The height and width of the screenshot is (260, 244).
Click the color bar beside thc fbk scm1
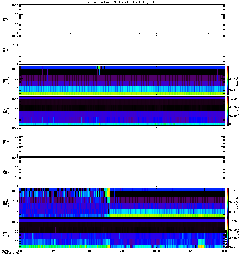click(x=228, y=233)
